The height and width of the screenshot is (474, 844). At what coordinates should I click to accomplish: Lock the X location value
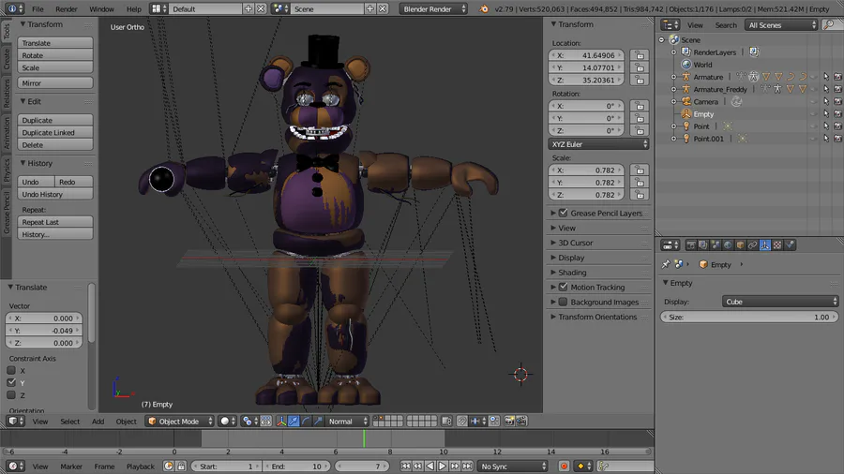point(640,55)
